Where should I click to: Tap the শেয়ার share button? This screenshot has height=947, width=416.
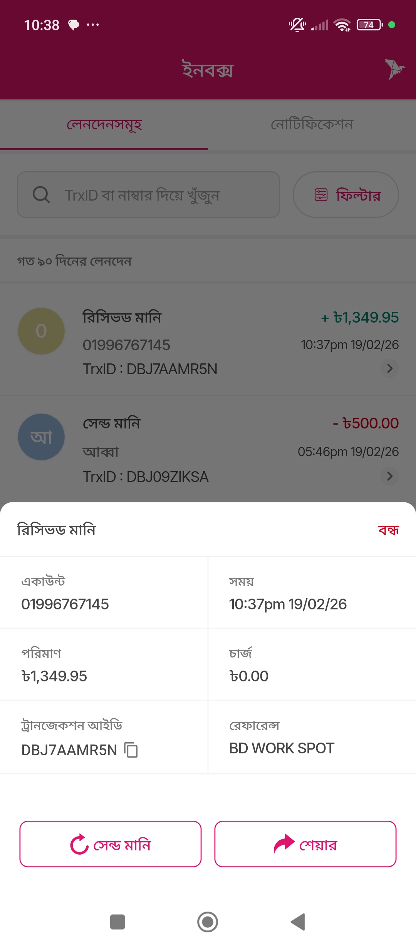point(305,844)
